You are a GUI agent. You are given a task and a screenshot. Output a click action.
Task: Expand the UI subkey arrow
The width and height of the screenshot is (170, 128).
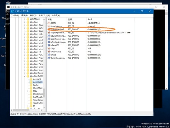coord(28,106)
